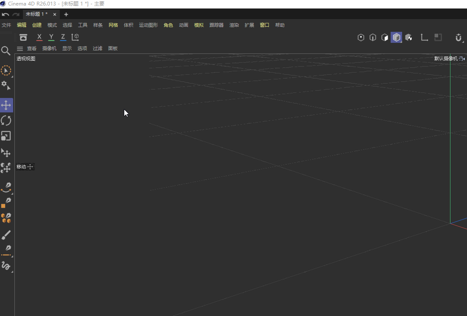
Task: Open the 工具 menu
Action: pos(83,25)
